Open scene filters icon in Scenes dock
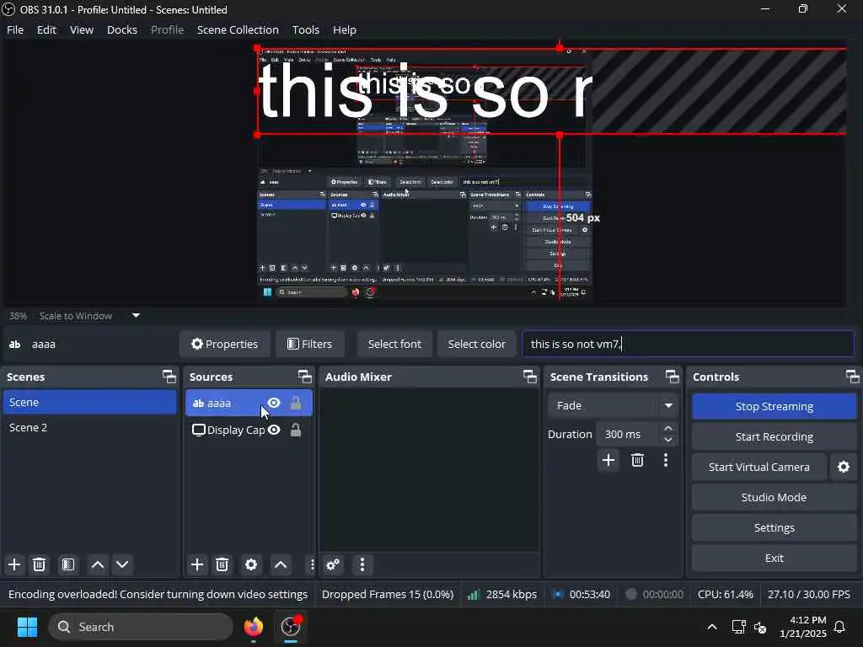Viewport: 863px width, 647px height. (67, 564)
